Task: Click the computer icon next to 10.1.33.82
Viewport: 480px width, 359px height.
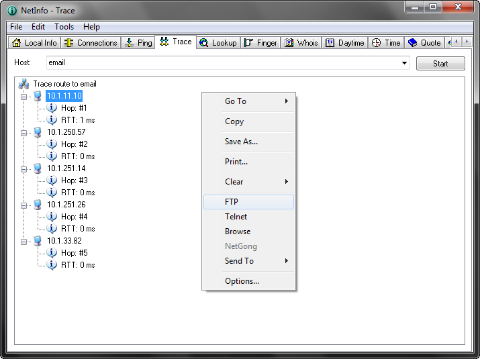Action: 38,241
